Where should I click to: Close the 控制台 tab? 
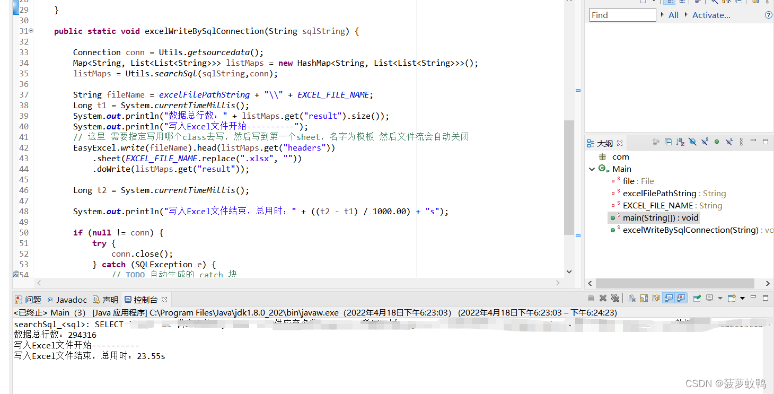(x=164, y=300)
